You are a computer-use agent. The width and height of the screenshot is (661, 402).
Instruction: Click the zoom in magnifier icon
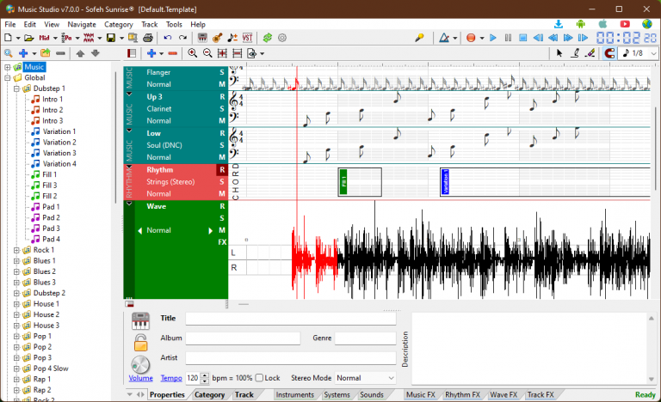[x=192, y=53]
